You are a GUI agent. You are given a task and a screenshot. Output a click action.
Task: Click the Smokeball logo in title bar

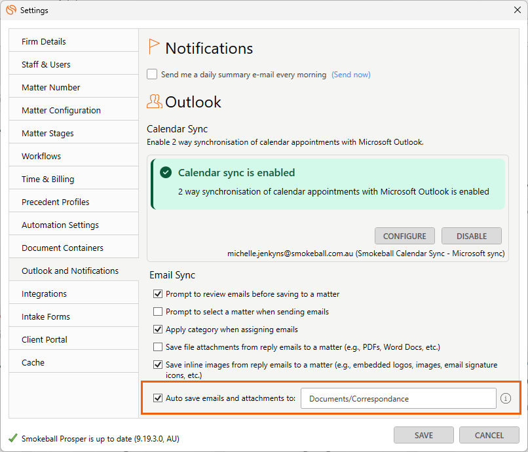pyautogui.click(x=10, y=10)
